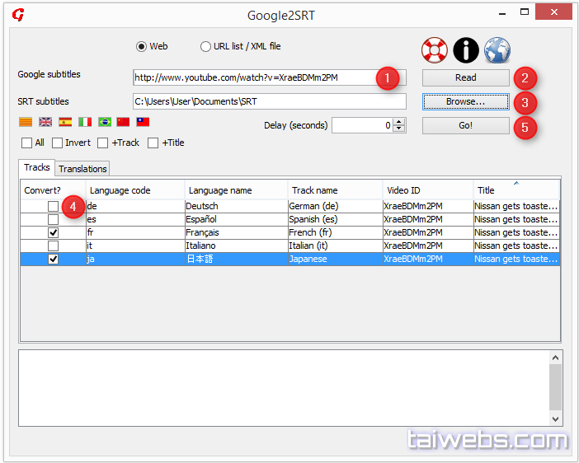The image size is (579, 463).
Task: Click the lifebuoy help icon
Action: click(434, 50)
